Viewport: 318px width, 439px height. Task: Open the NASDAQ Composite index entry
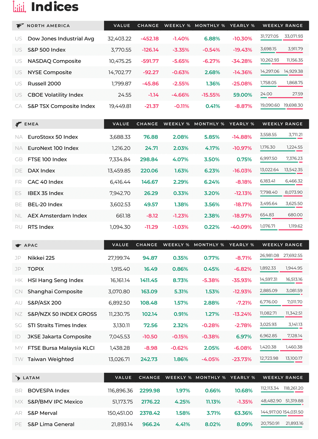click(x=160, y=61)
